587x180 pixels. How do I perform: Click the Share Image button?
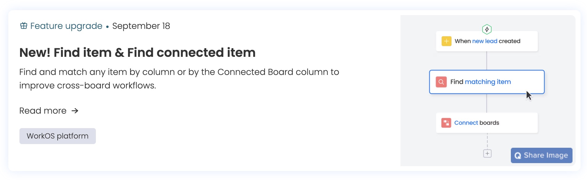pos(541,155)
